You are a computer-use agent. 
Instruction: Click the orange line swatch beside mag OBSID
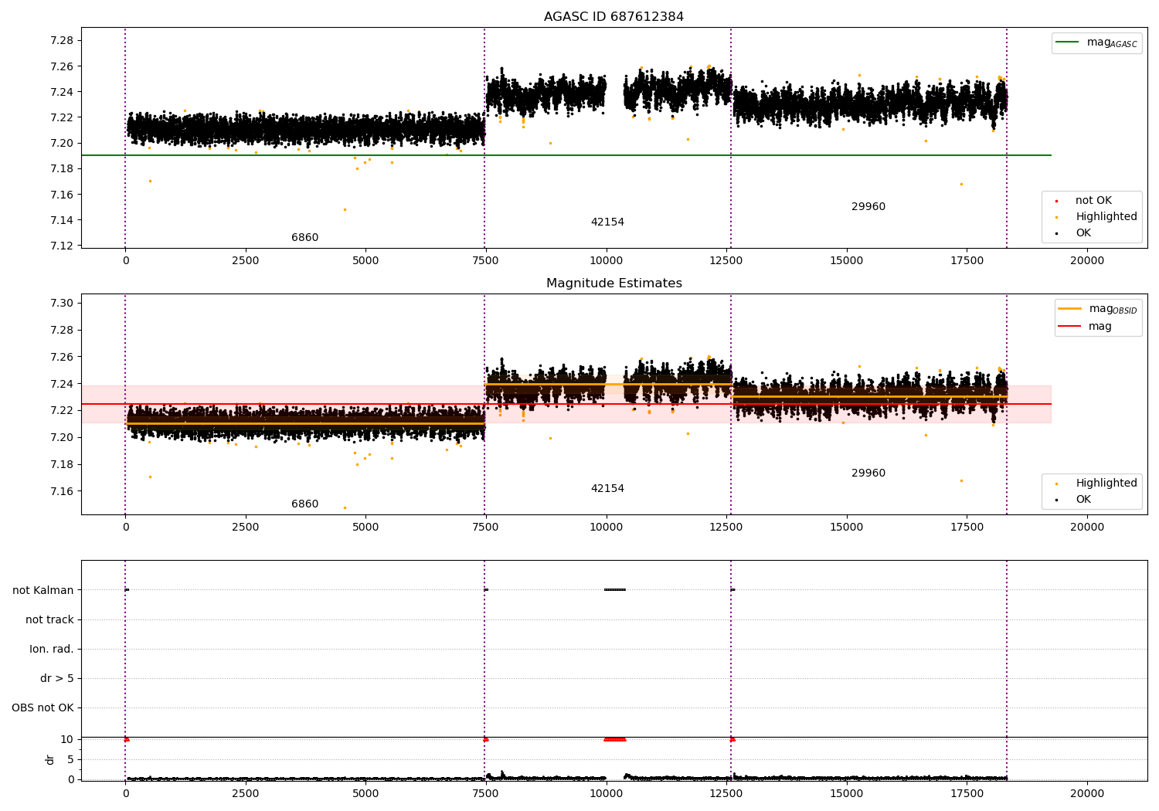click(x=1069, y=309)
